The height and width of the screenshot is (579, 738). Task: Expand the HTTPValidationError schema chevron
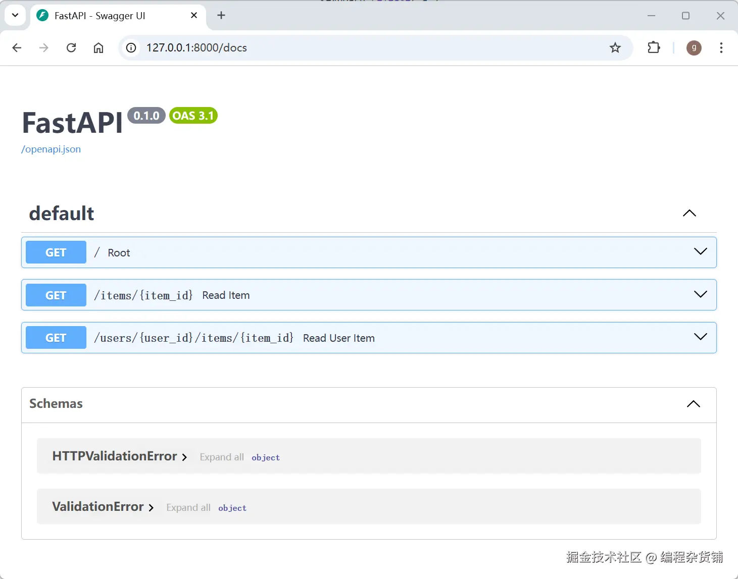pos(184,457)
